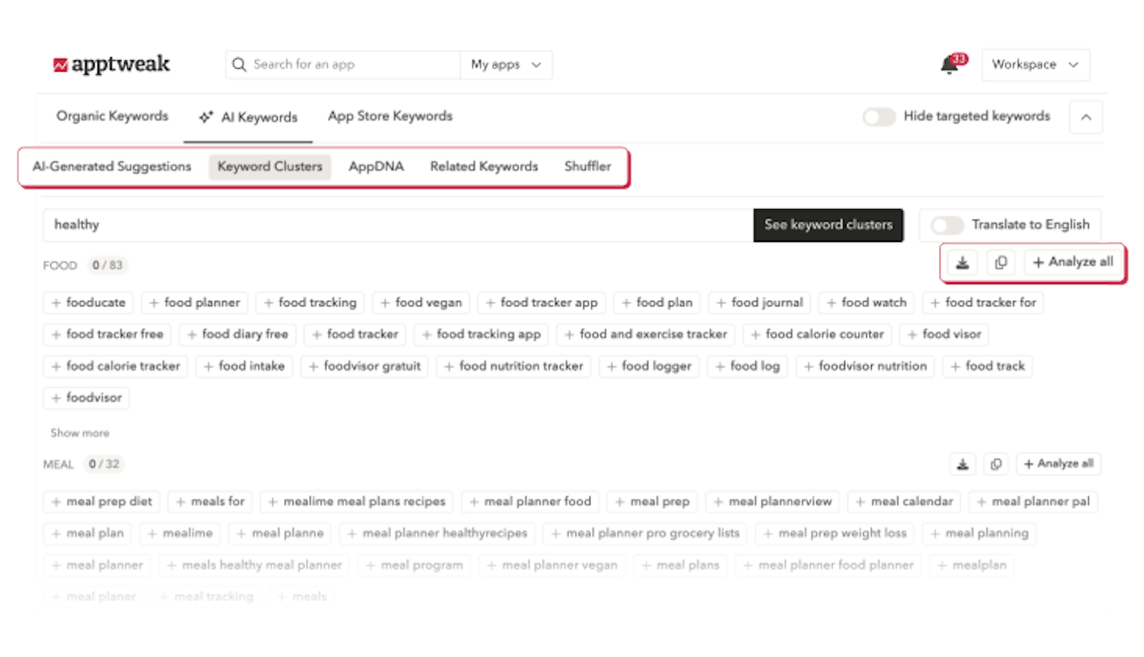Click Analyze all for the FOOD cluster
Screen dimensions: 1144x657
pos(1072,262)
